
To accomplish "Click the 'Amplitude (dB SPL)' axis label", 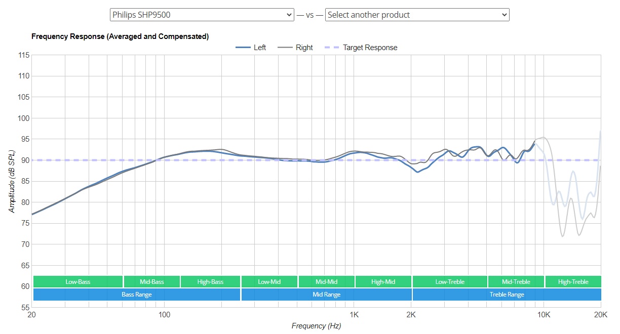I will [x=11, y=181].
